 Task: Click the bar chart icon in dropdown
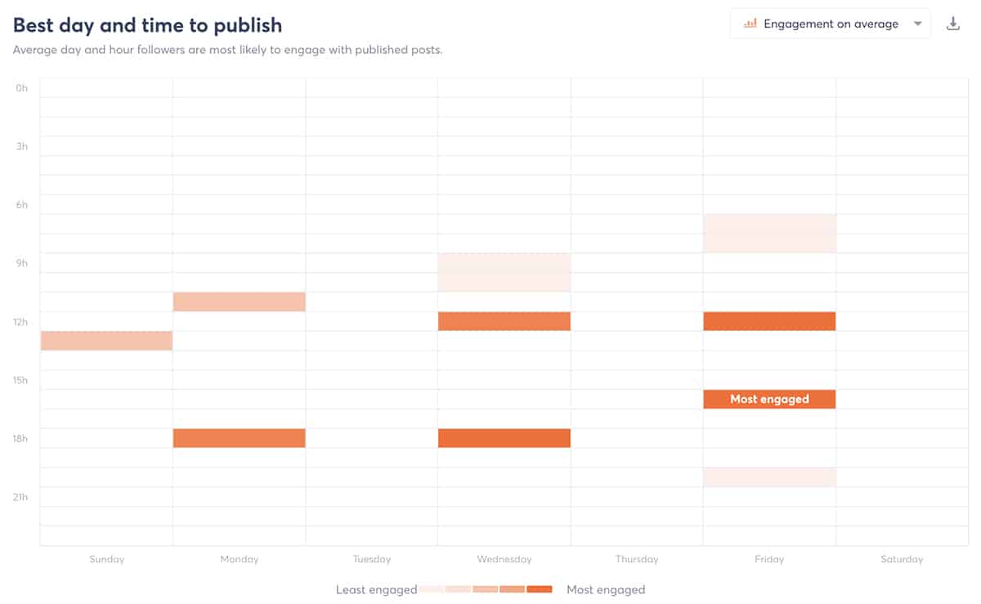click(750, 24)
